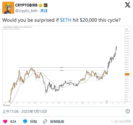Click the circled info icon
133x125 pixels.
[128, 111]
